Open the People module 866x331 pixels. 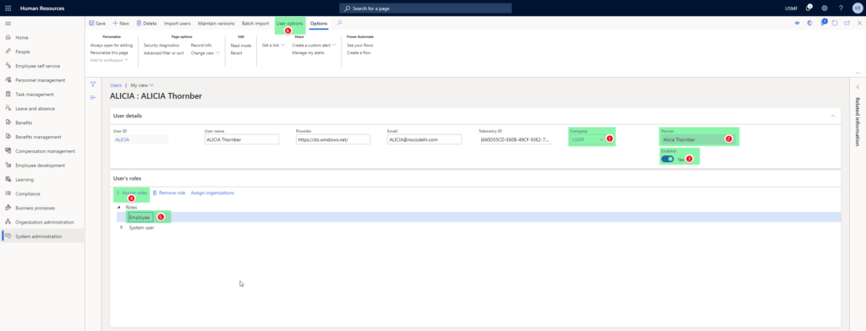[23, 52]
